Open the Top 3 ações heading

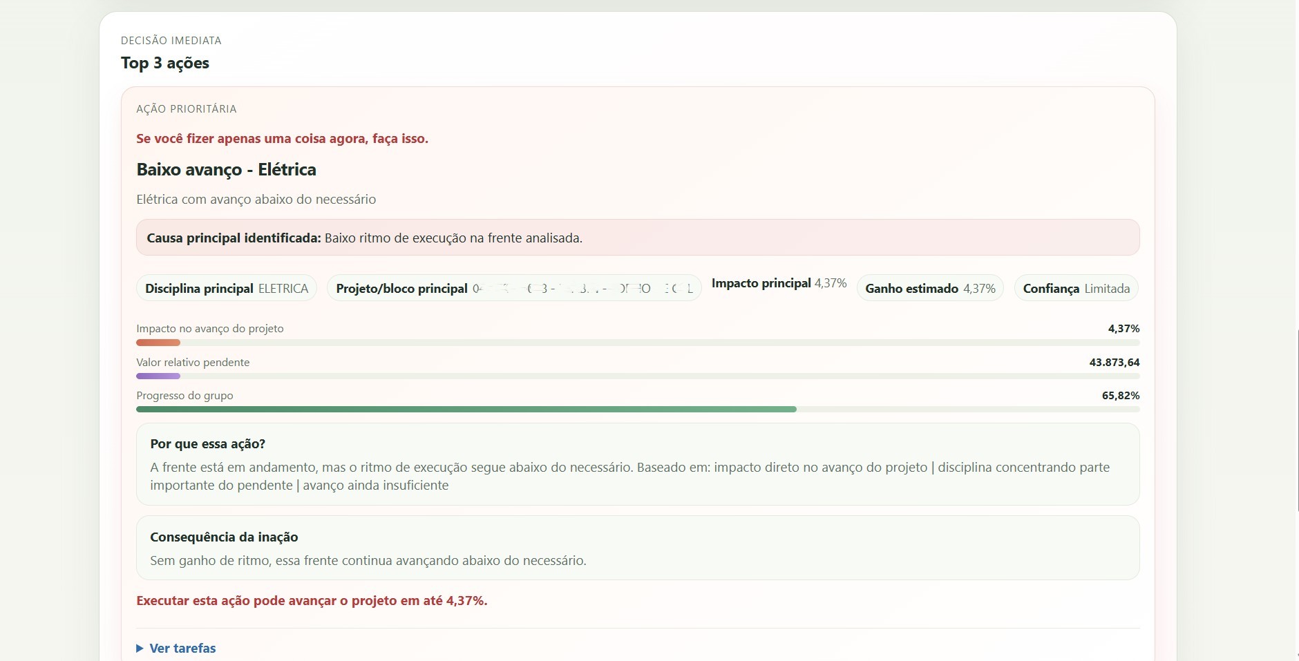[x=164, y=63]
